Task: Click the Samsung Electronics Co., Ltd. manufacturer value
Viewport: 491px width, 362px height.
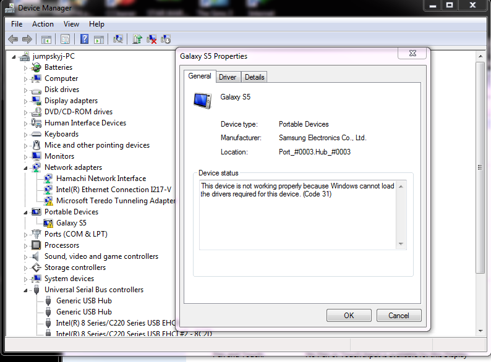Action: tap(323, 138)
